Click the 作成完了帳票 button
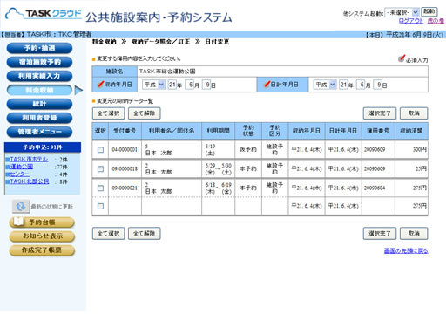446x335 pixels. tap(42, 250)
